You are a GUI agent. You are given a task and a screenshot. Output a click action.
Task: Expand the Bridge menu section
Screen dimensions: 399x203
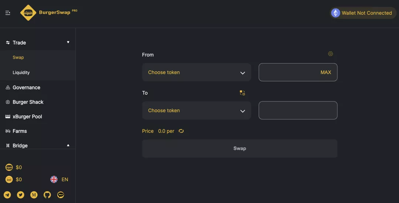pyautogui.click(x=68, y=145)
